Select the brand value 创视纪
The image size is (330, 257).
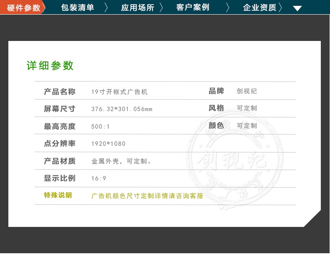tap(246, 91)
